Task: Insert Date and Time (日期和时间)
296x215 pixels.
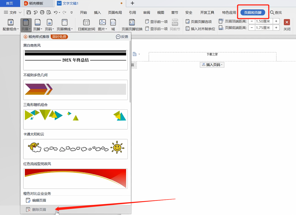Action: pyautogui.click(x=86, y=25)
